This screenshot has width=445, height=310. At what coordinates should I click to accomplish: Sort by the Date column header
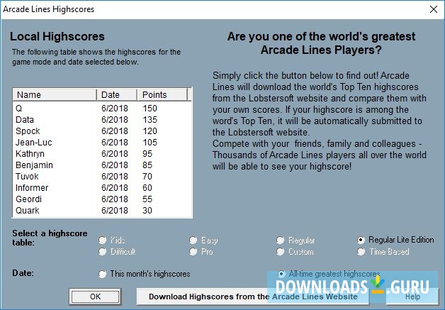coord(117,94)
